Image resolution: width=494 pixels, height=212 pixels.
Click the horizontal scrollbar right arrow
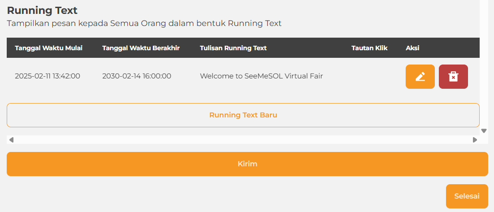tap(475, 140)
